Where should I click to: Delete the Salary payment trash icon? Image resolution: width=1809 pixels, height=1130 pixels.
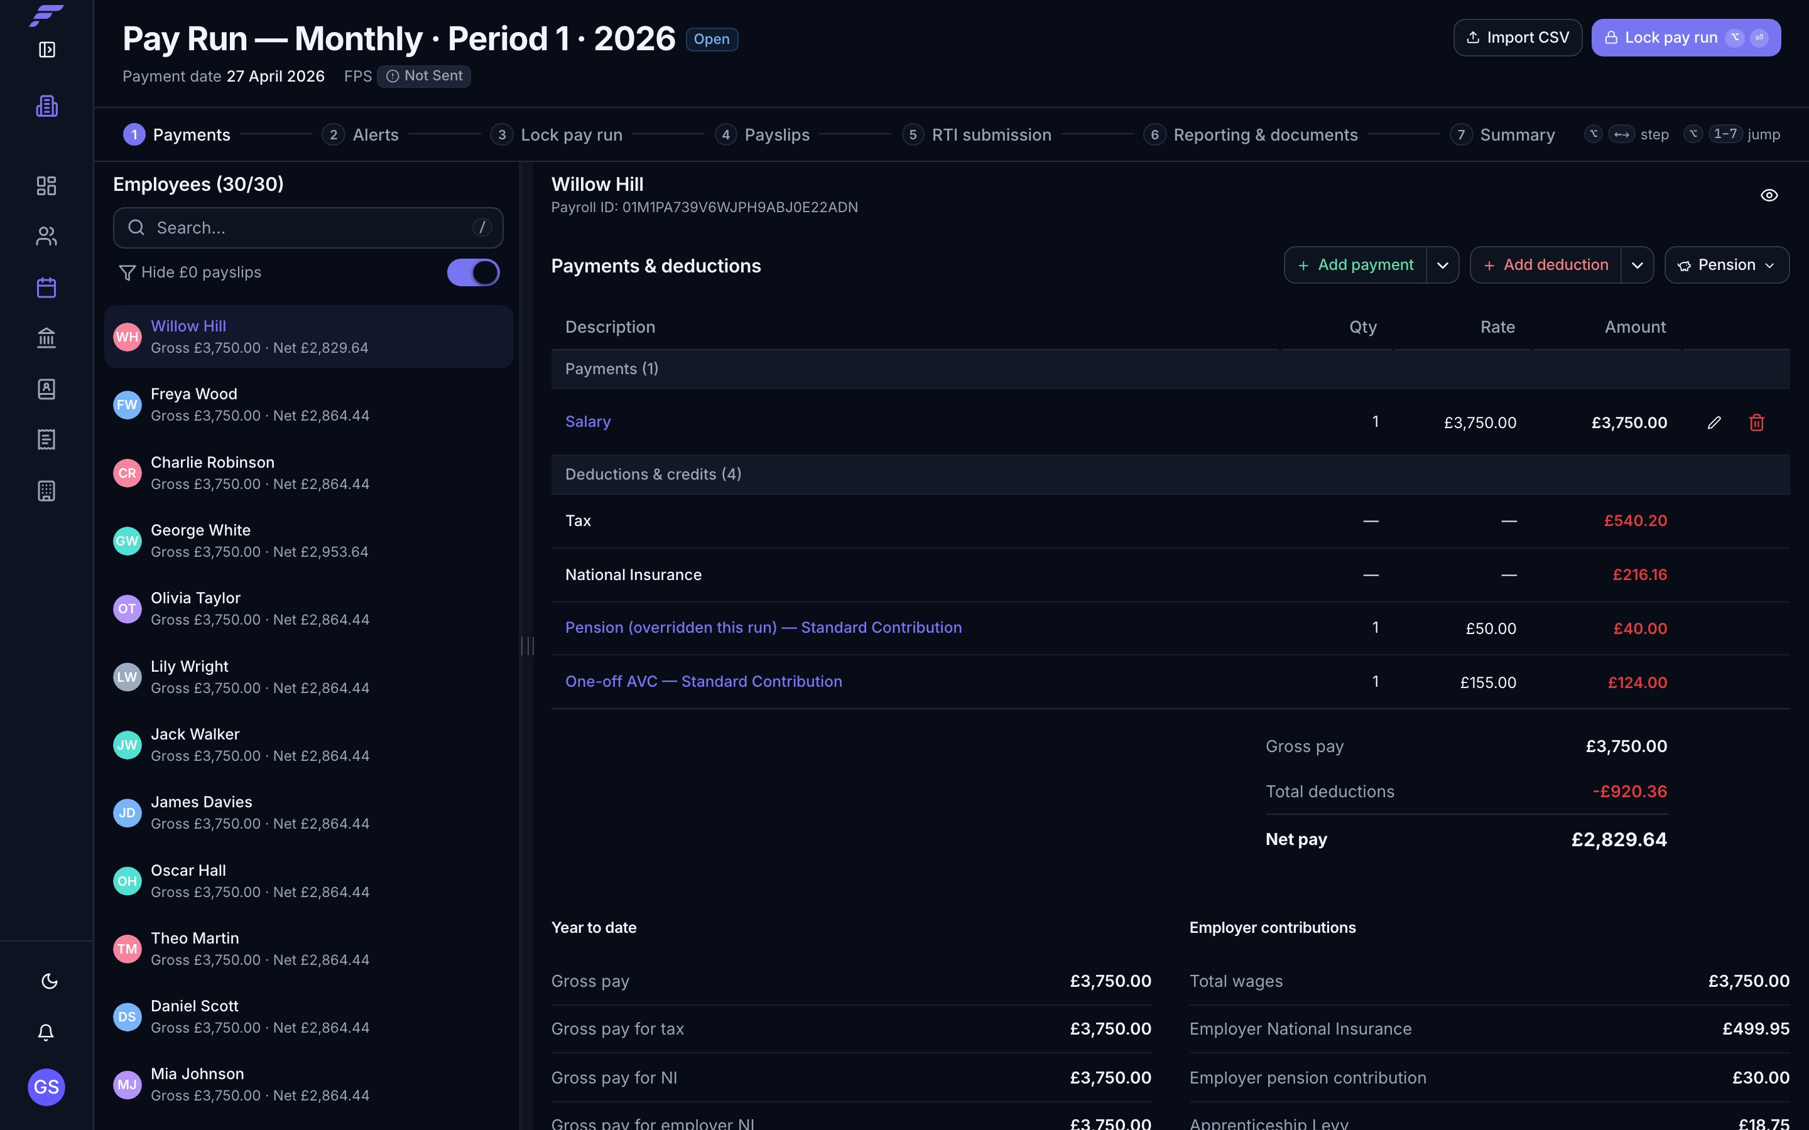[1757, 422]
